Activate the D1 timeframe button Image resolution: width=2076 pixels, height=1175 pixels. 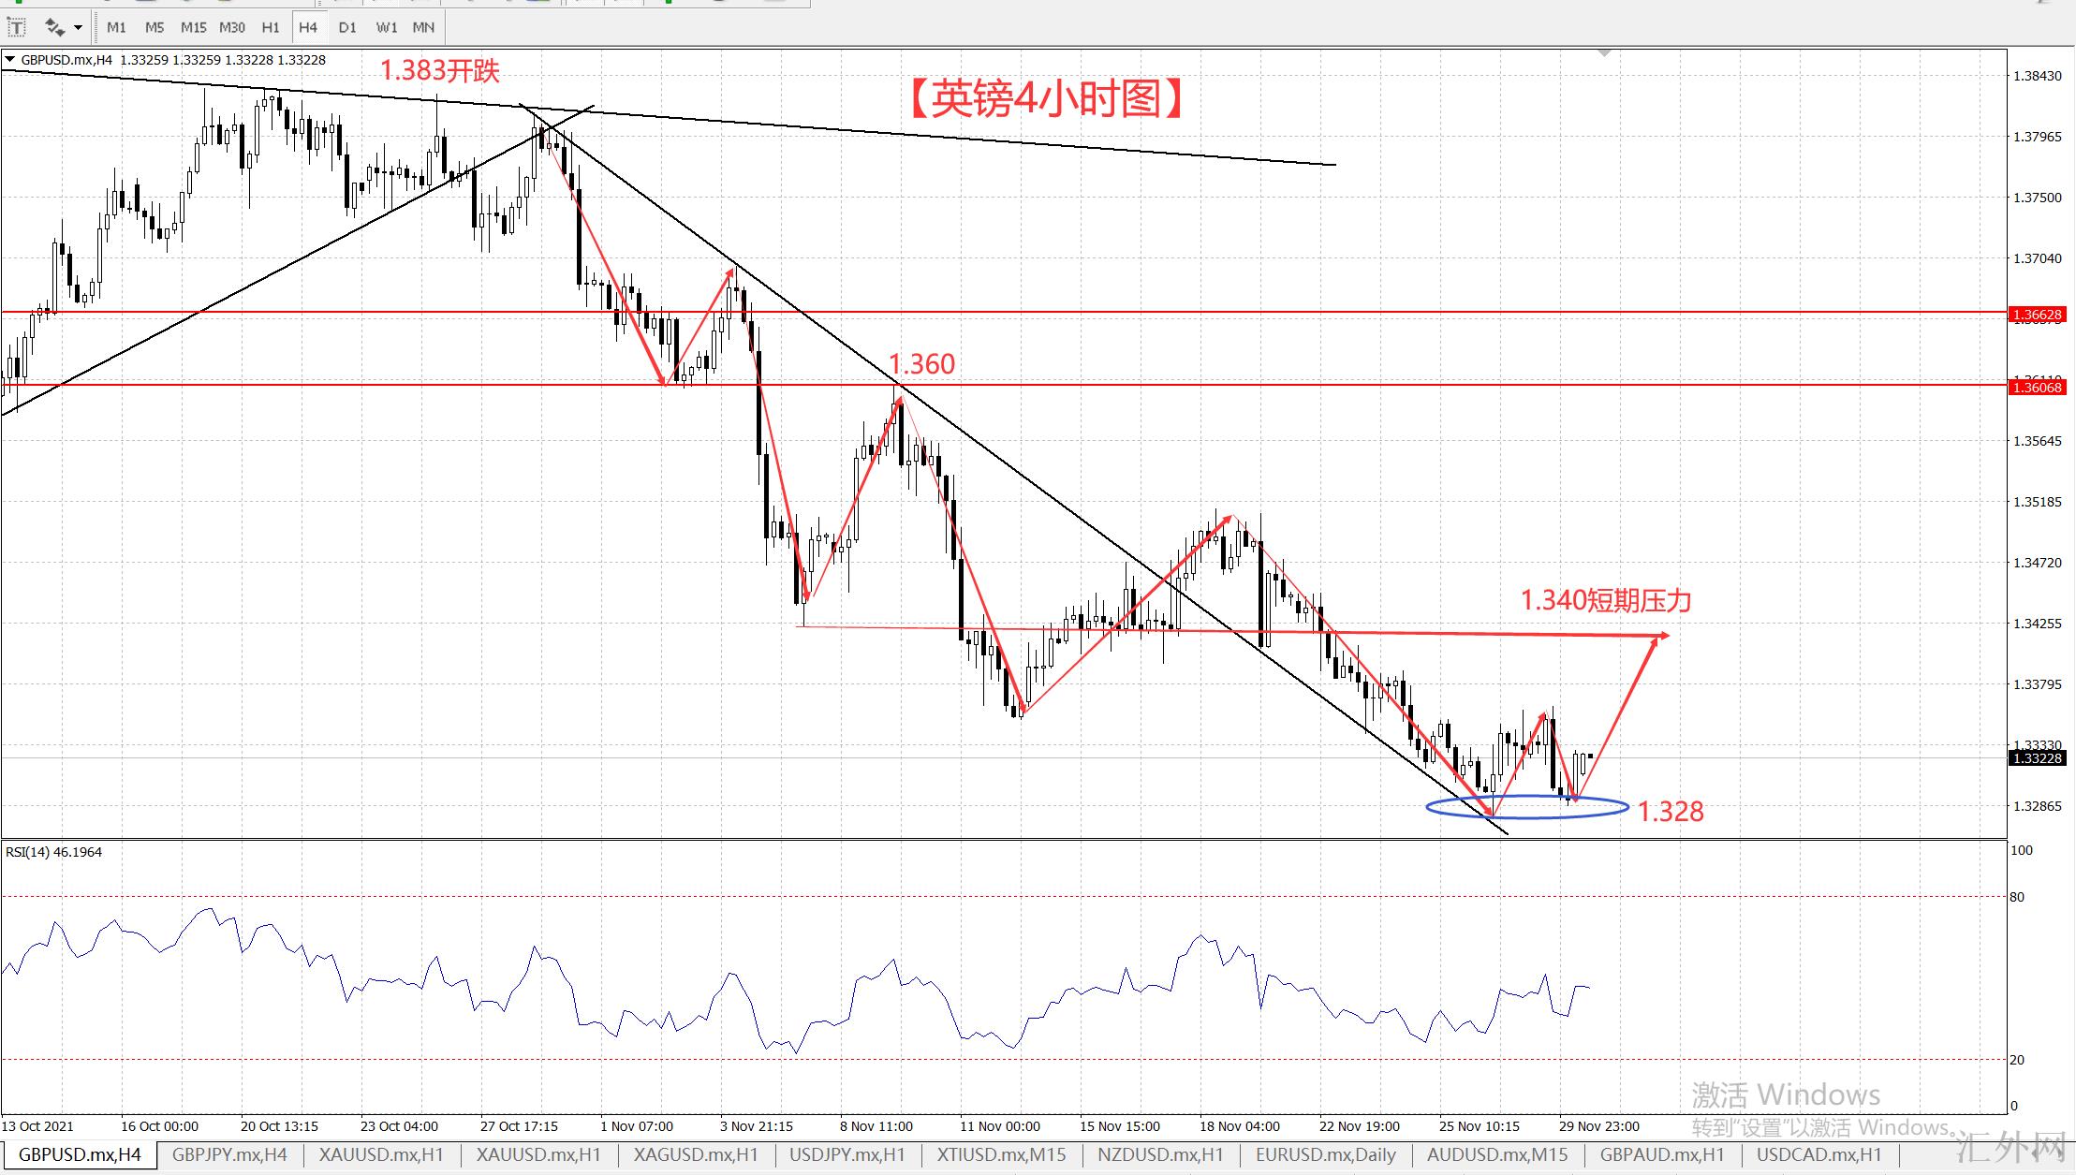point(347,27)
